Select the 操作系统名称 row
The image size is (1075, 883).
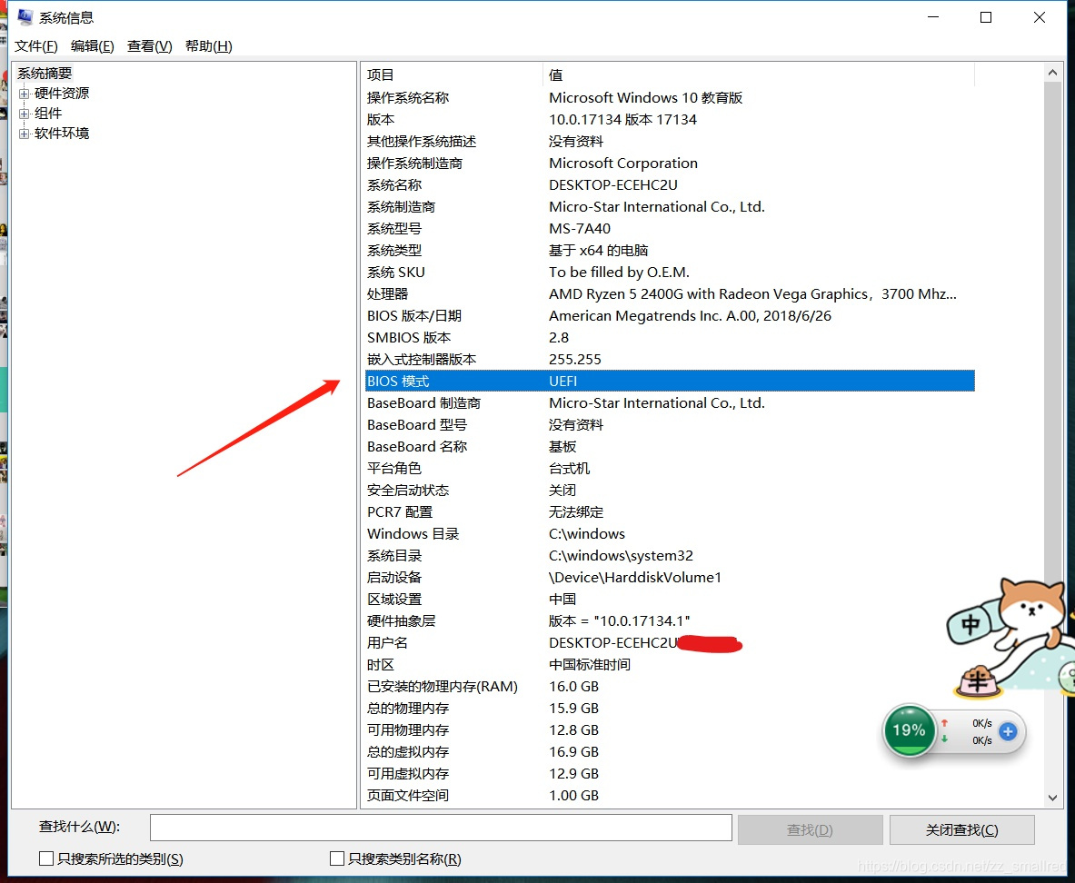[x=670, y=97]
